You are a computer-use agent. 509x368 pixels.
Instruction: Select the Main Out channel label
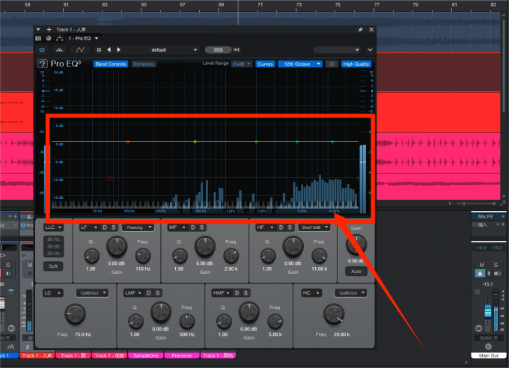point(489,355)
